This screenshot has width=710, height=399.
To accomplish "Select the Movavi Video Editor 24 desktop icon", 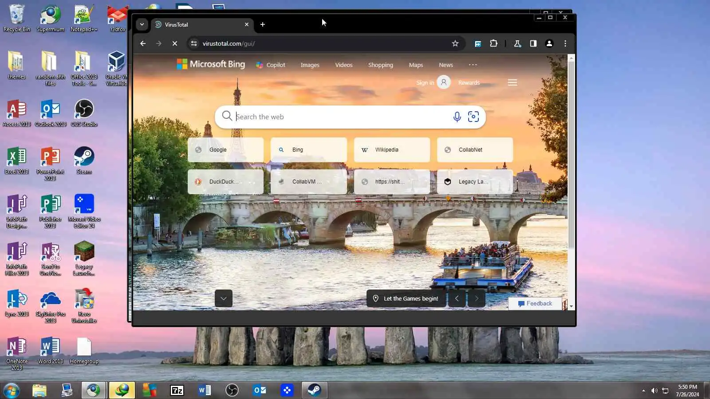I will [x=84, y=211].
